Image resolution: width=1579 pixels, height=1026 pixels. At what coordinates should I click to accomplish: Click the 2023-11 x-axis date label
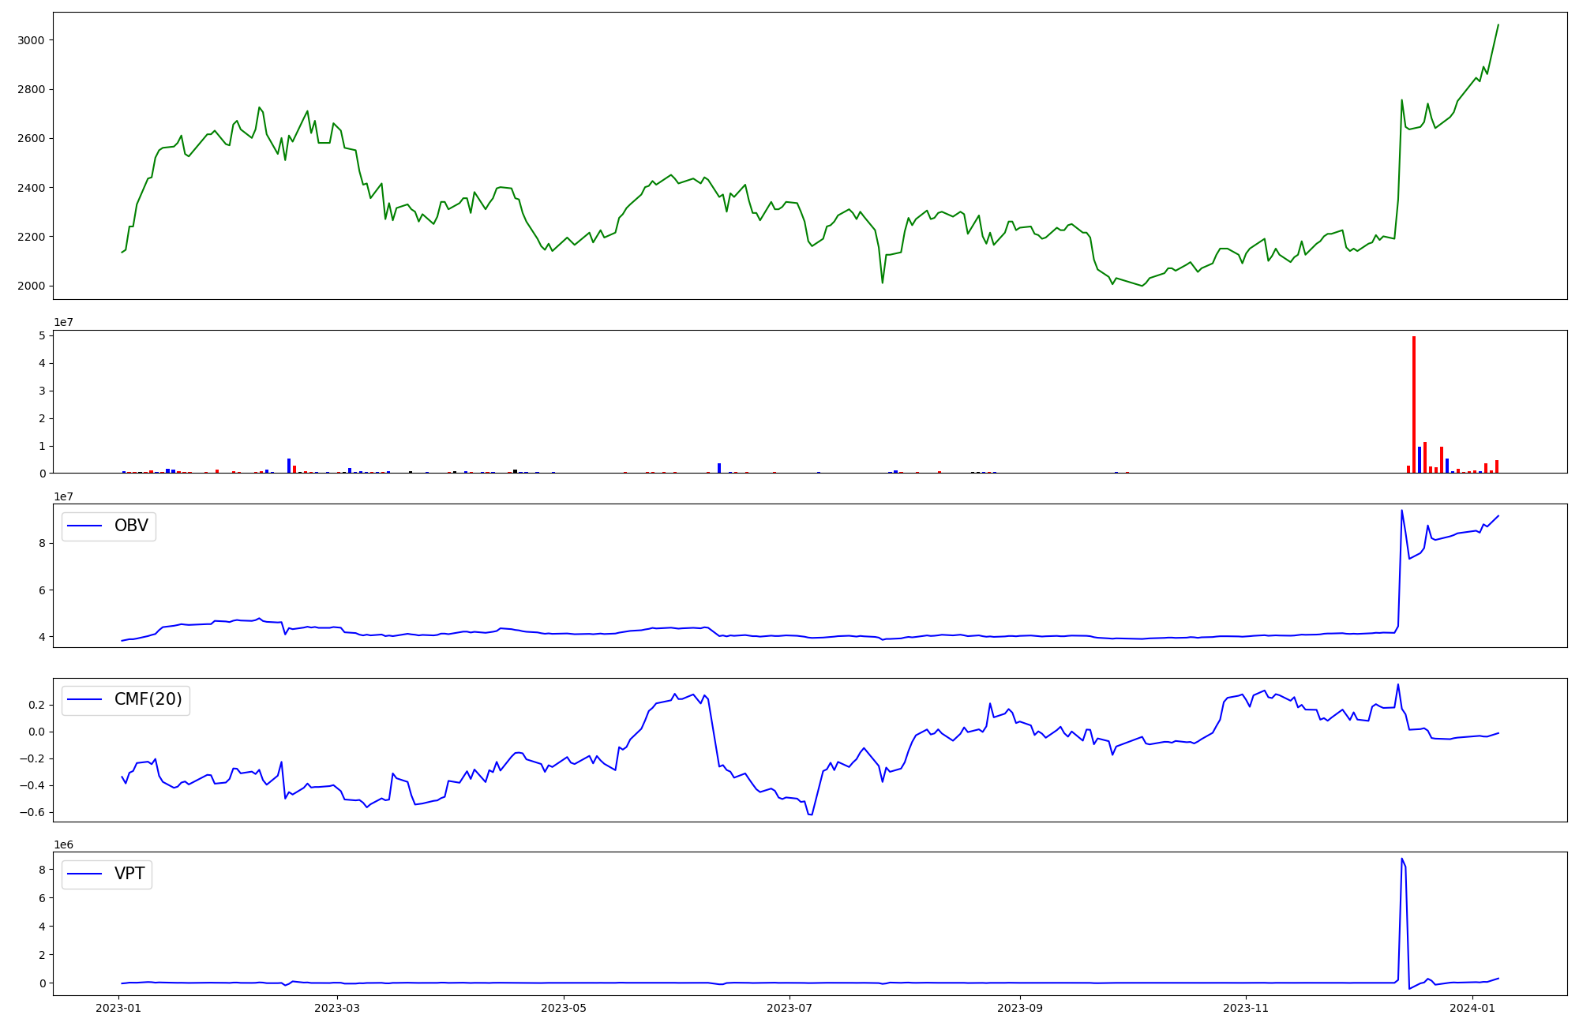(x=1246, y=1008)
